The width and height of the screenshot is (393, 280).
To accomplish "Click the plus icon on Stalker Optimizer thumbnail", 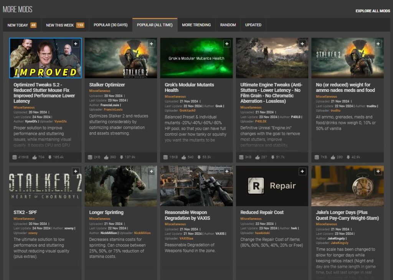I will 151,44.
